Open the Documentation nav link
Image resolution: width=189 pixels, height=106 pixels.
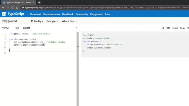(52, 14)
